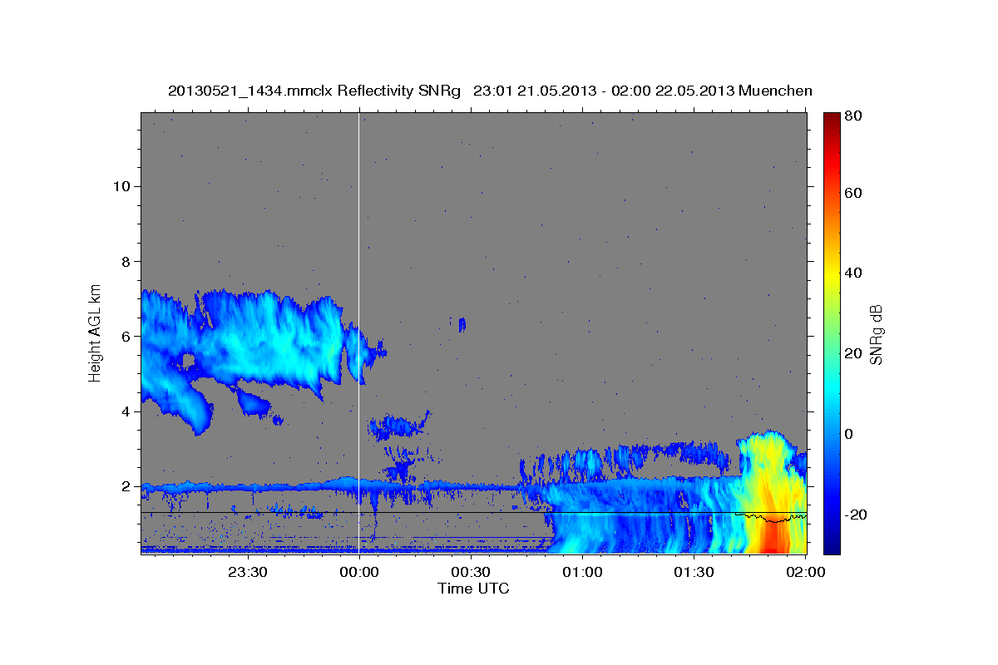
Task: Click the colorbar value -20
Action: (x=855, y=515)
